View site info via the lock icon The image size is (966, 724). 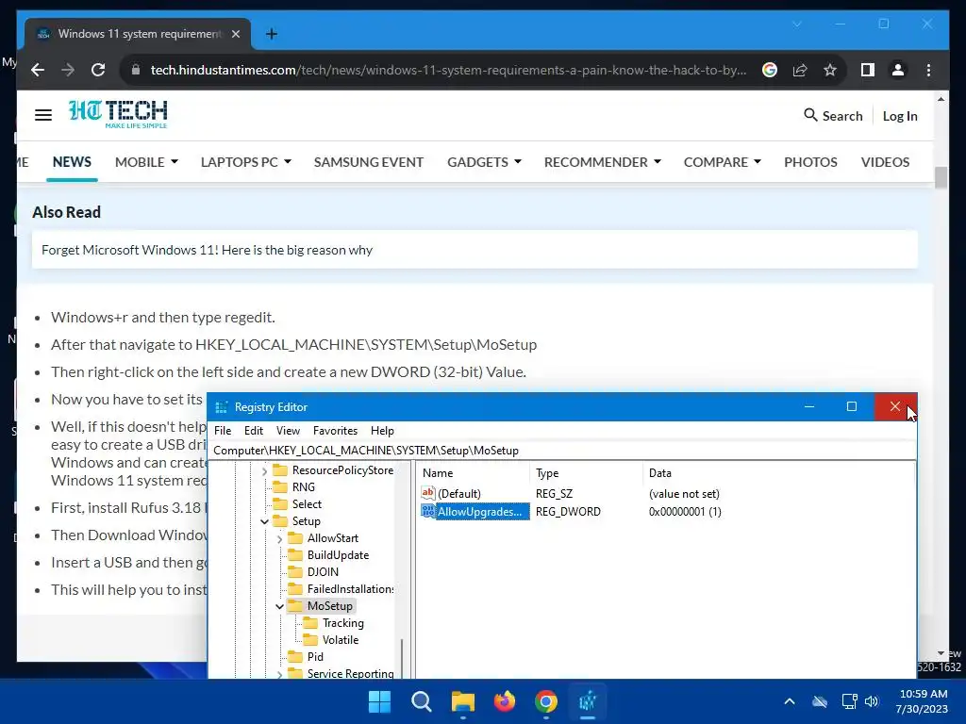point(136,70)
